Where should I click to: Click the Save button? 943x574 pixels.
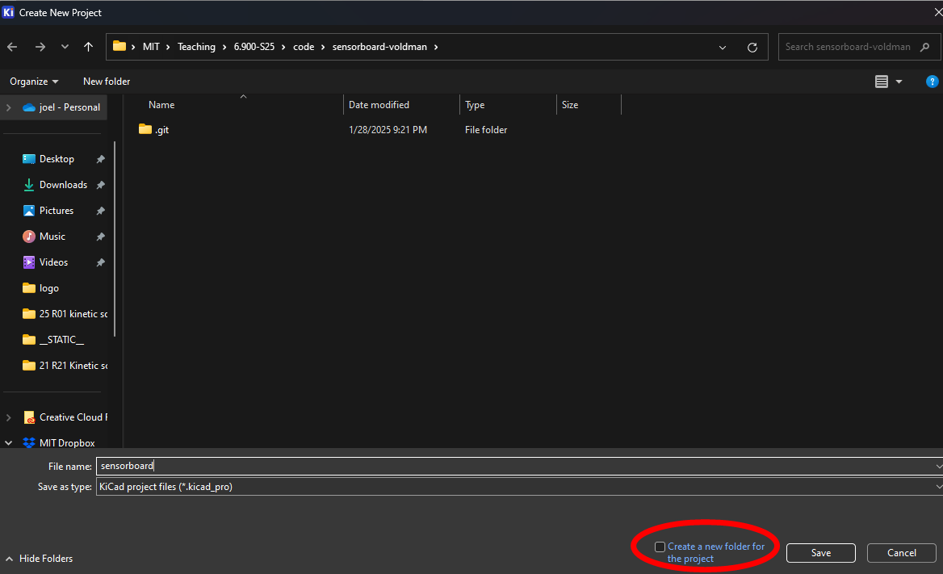[x=820, y=553]
